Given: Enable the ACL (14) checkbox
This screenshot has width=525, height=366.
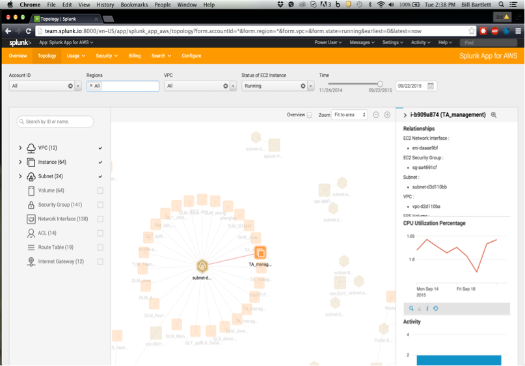Looking at the screenshot, I should tap(100, 233).
